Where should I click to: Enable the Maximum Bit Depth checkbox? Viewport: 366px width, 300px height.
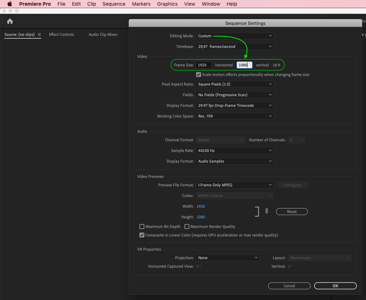coord(142,227)
